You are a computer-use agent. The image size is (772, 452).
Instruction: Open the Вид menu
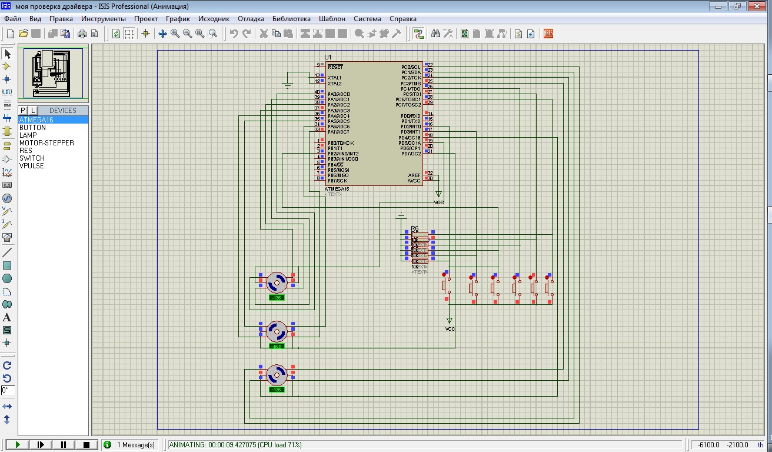click(35, 19)
